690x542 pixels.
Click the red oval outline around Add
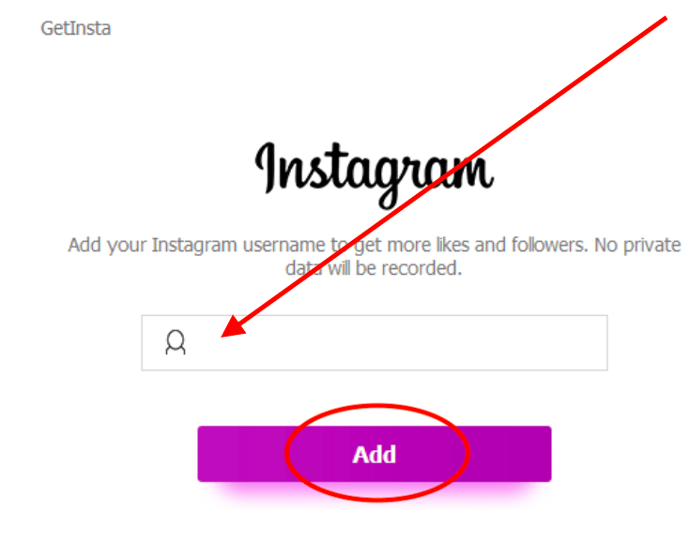(x=376, y=452)
